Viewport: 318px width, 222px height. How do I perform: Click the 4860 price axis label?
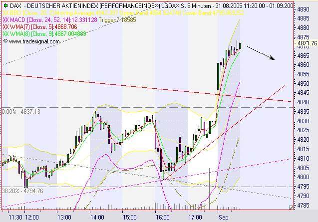coord(303,65)
